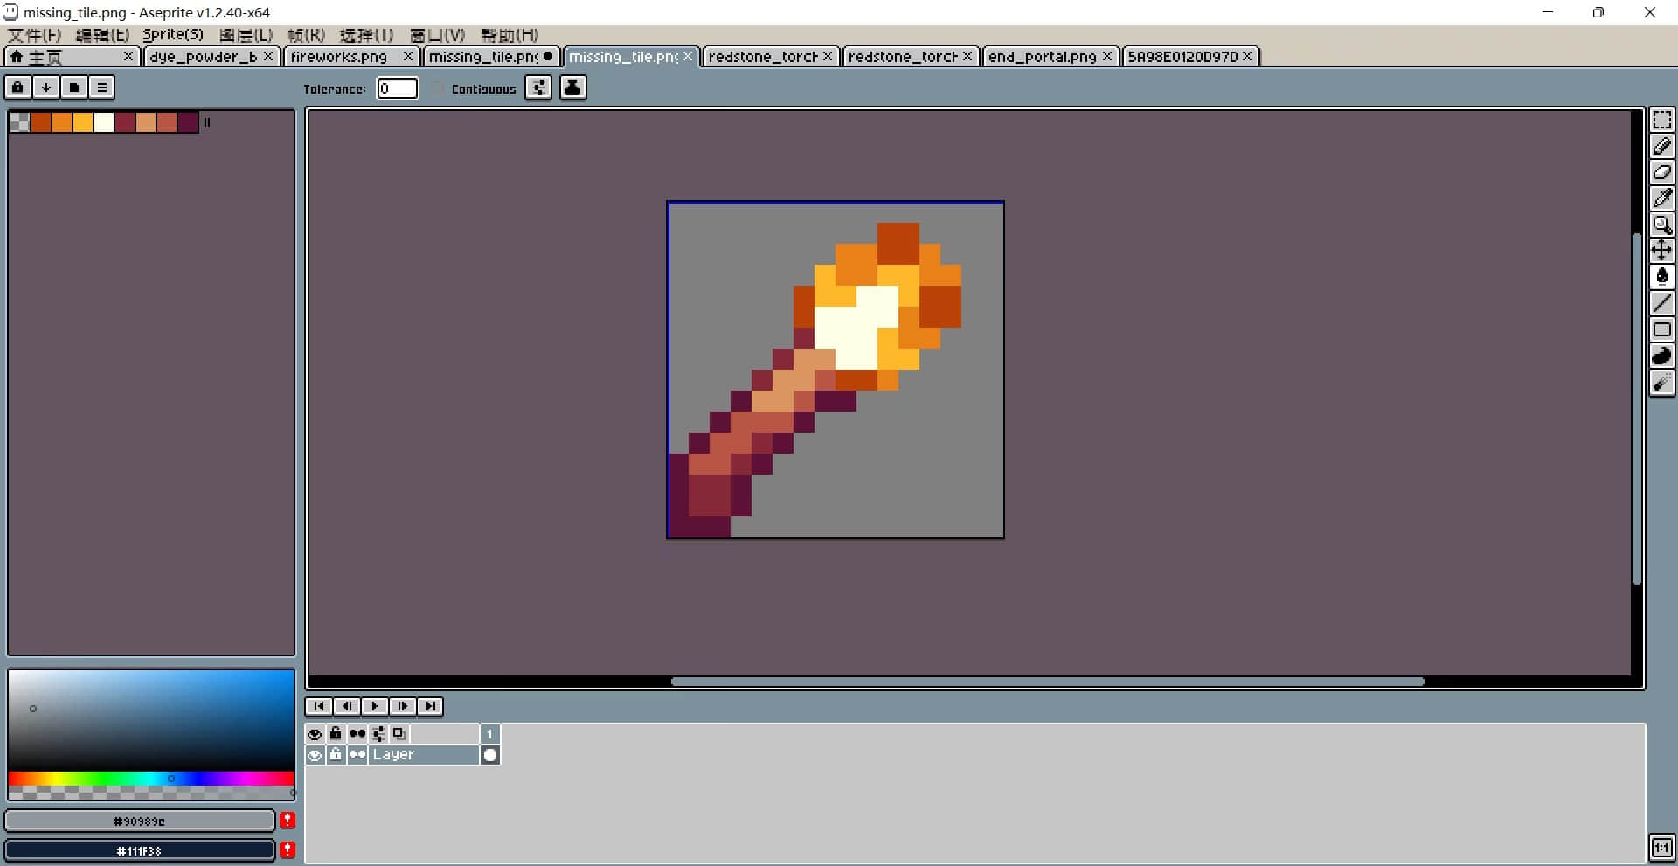Click the timeline settings icon in the header
Viewport: 1678px width, 866px height.
(378, 734)
